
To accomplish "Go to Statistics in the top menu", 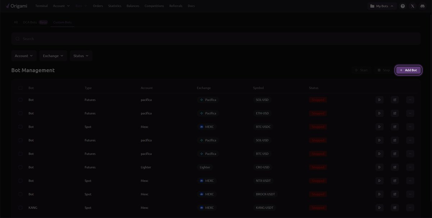I will tap(114, 6).
